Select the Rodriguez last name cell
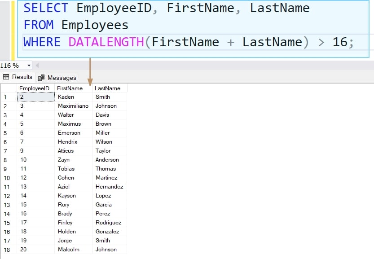The width and height of the screenshot is (374, 259). 110,223
